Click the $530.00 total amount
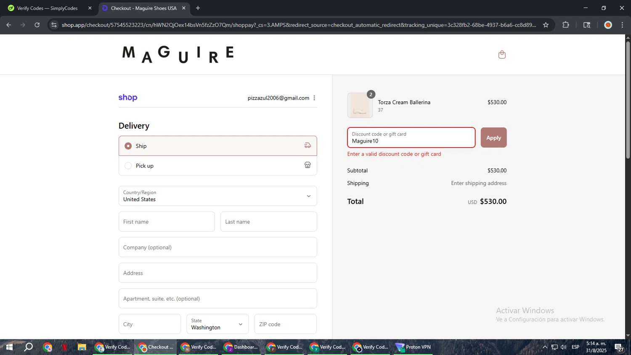631x355 pixels. (493, 201)
